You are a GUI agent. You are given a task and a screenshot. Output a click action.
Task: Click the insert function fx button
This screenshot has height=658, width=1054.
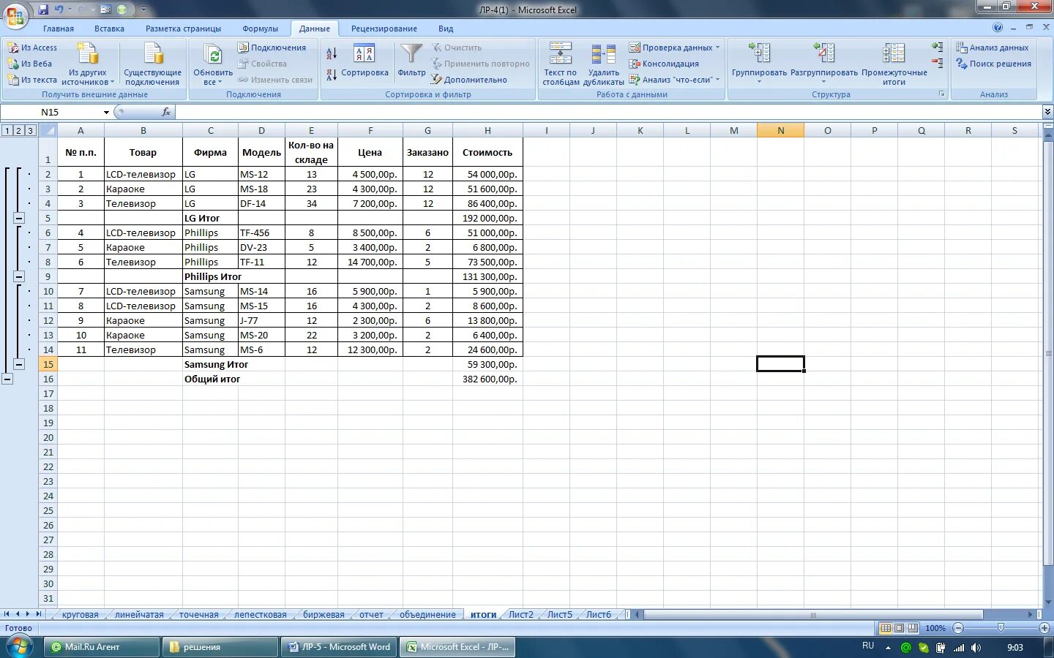pyautogui.click(x=166, y=112)
